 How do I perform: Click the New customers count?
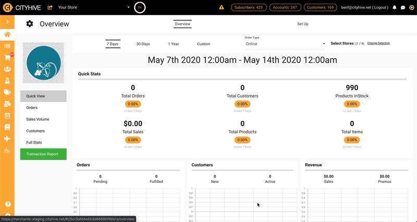tap(215, 176)
